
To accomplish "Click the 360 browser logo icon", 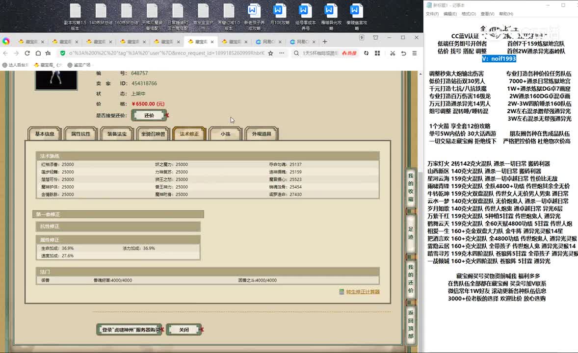I will point(6,41).
